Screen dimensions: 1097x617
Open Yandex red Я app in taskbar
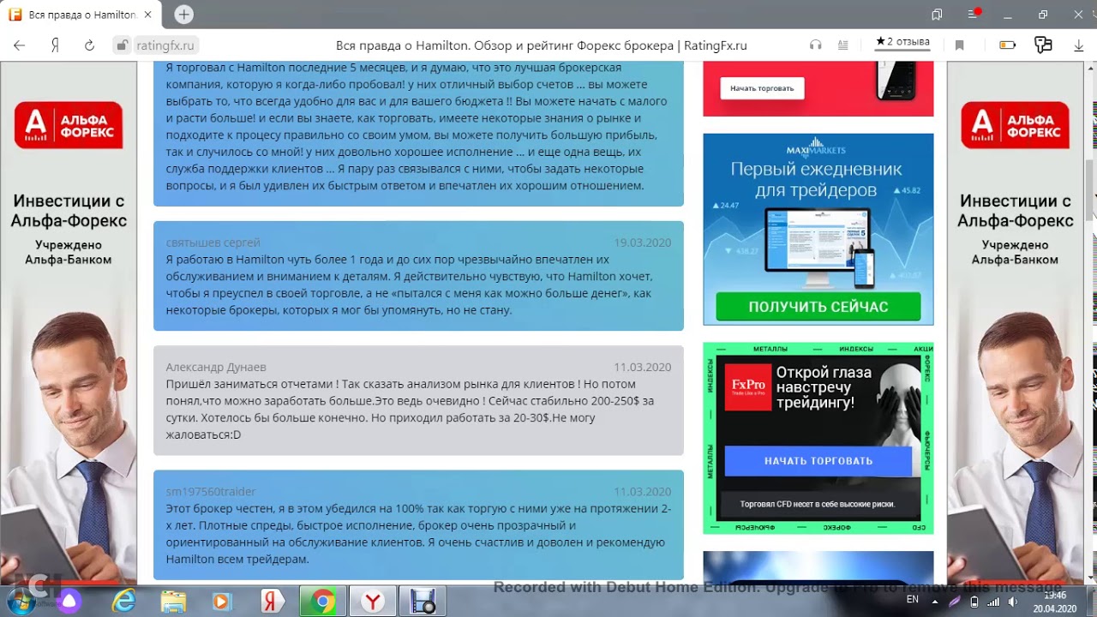pos(272,602)
